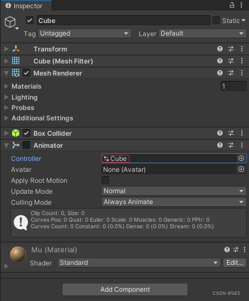This screenshot has width=249, height=301.
Task: Open Transform component presets
Action: pyautogui.click(x=231, y=49)
